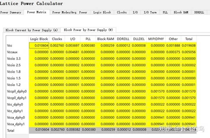Go to the PLL tab

(x=165, y=12)
